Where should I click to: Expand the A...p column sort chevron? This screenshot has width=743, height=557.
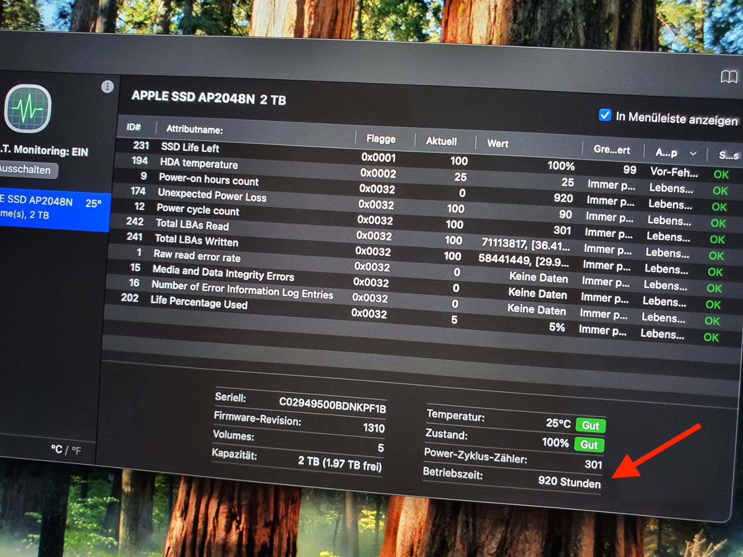[x=693, y=153]
